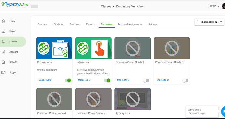Switch to the Students tab
Screen dimensions: 225x119
click(x=58, y=24)
